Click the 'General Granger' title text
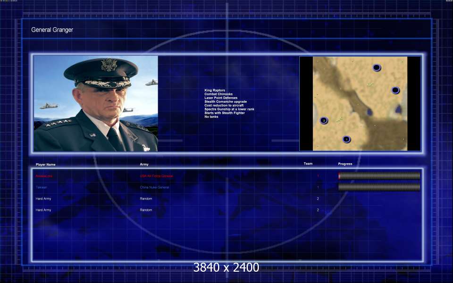This screenshot has height=283, width=453. coord(52,30)
